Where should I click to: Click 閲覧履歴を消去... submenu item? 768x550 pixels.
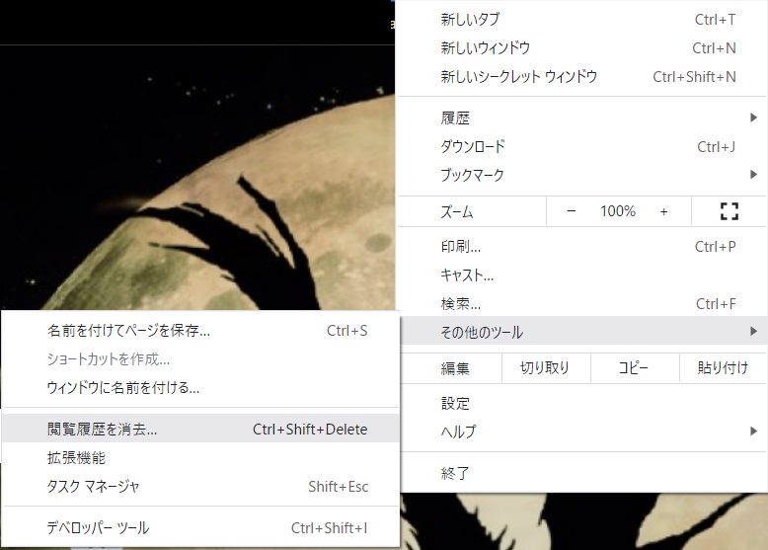click(x=200, y=429)
